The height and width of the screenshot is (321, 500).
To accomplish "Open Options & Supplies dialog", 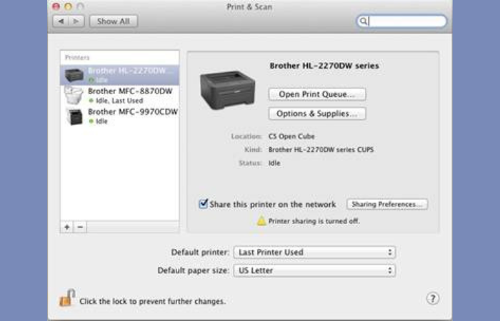I will pyautogui.click(x=317, y=113).
